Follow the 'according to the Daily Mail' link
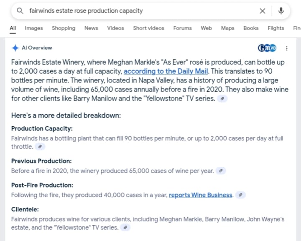 [166, 71]
